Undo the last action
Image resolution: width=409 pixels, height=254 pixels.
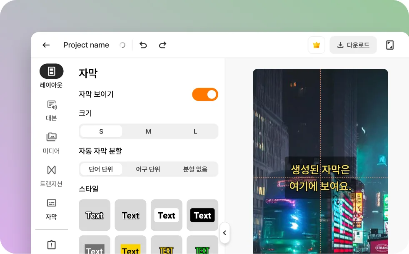143,45
